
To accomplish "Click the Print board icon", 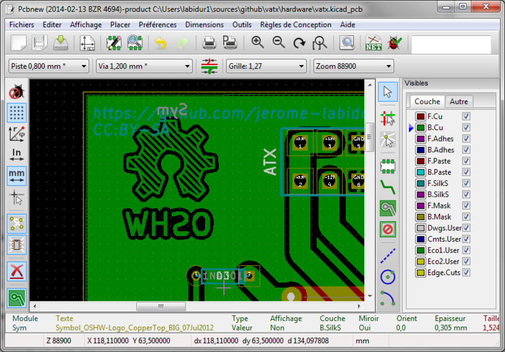I will click(x=210, y=43).
